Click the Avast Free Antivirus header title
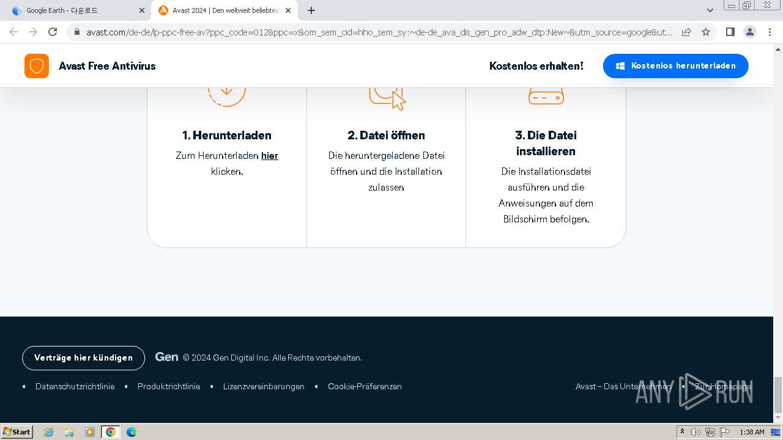This screenshot has width=783, height=440. [107, 66]
